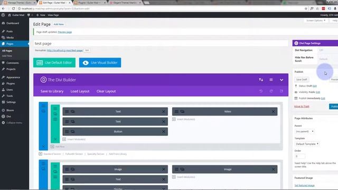Viewport: 338px width, 190px height.
Task: Insert module under the Video module
Action: [184, 119]
